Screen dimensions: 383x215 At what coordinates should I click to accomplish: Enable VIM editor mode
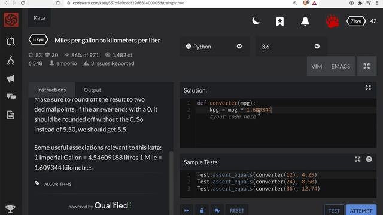[317, 66]
